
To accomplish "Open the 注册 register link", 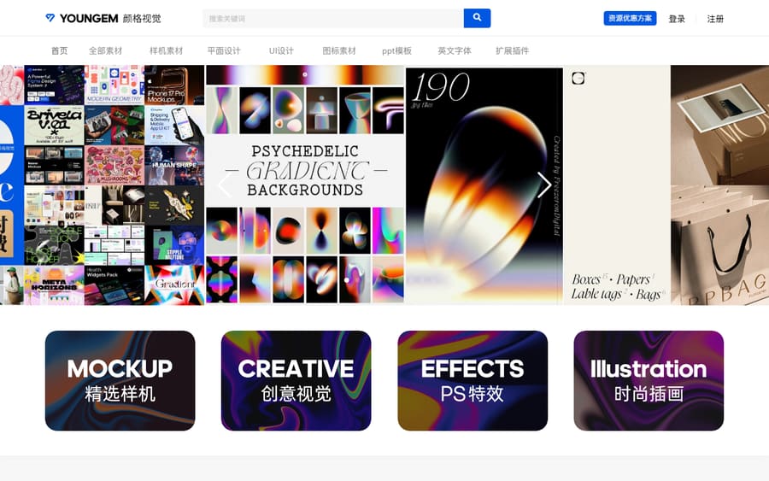I will coord(715,19).
